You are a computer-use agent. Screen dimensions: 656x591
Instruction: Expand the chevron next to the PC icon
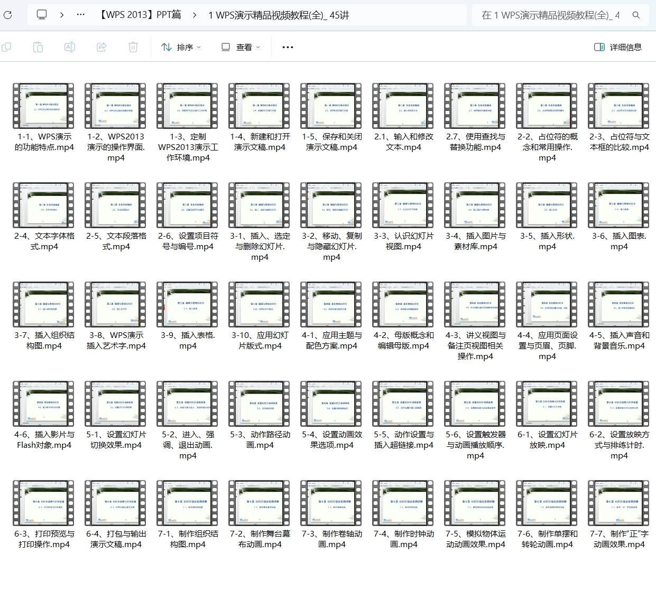click(x=62, y=15)
